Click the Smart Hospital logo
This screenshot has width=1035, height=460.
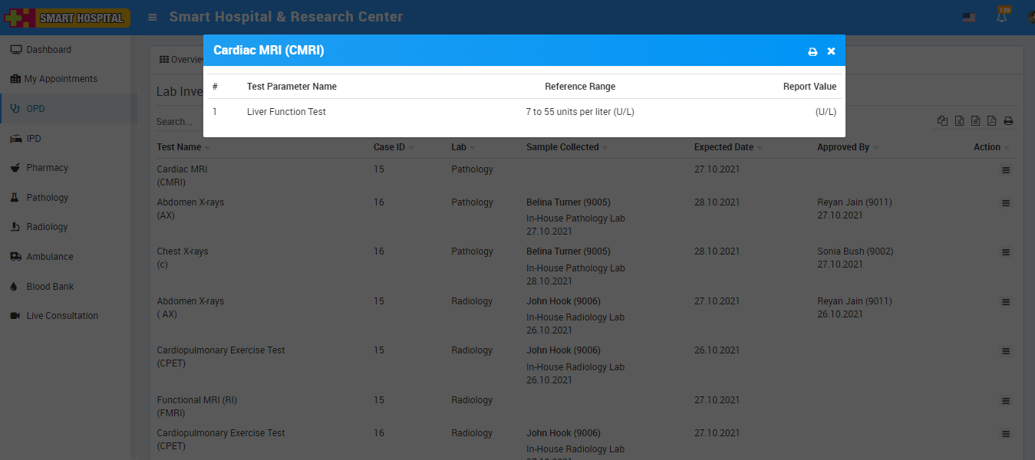pyautogui.click(x=66, y=17)
